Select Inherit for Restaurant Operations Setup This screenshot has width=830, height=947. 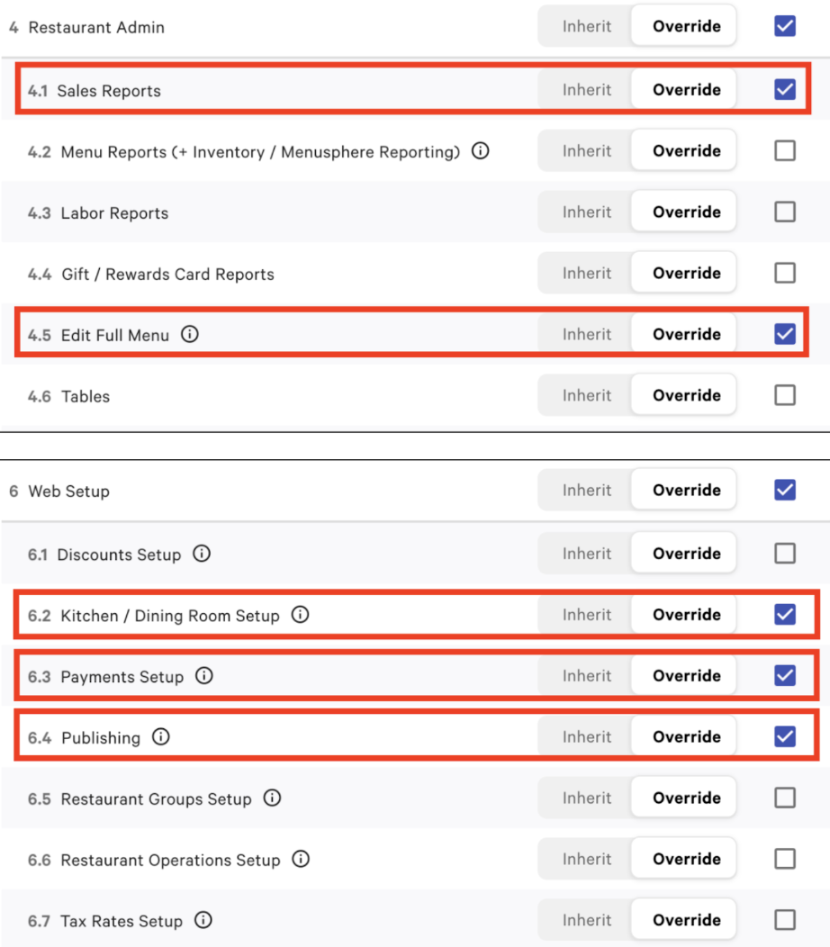coord(587,859)
